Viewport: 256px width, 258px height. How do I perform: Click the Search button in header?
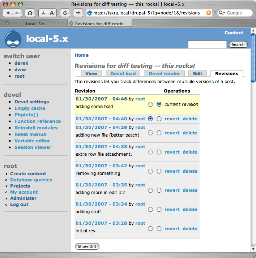(238, 44)
